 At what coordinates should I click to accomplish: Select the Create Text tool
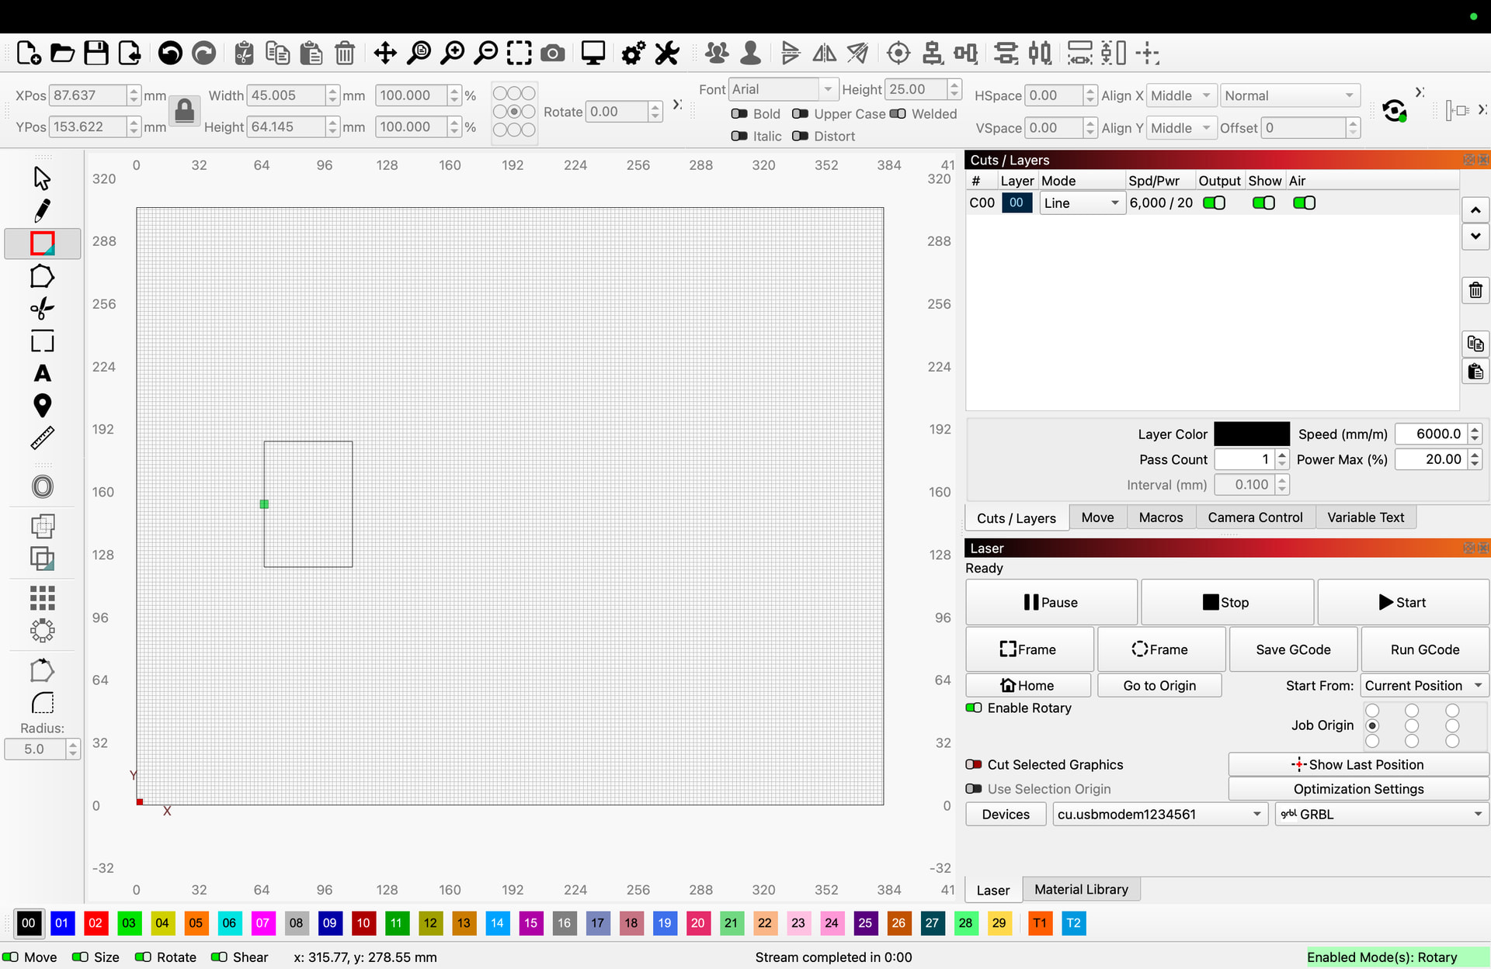[x=42, y=374]
